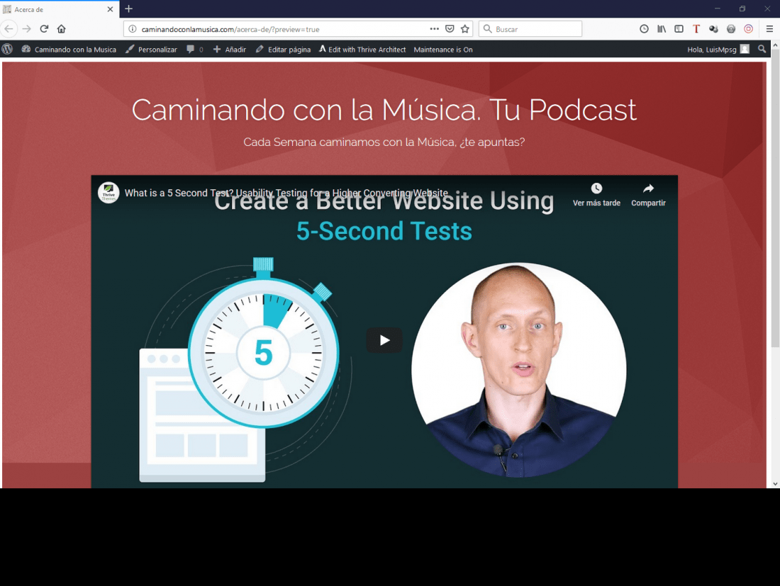This screenshot has height=586, width=780.
Task: Click the red T extension icon
Action: (696, 29)
